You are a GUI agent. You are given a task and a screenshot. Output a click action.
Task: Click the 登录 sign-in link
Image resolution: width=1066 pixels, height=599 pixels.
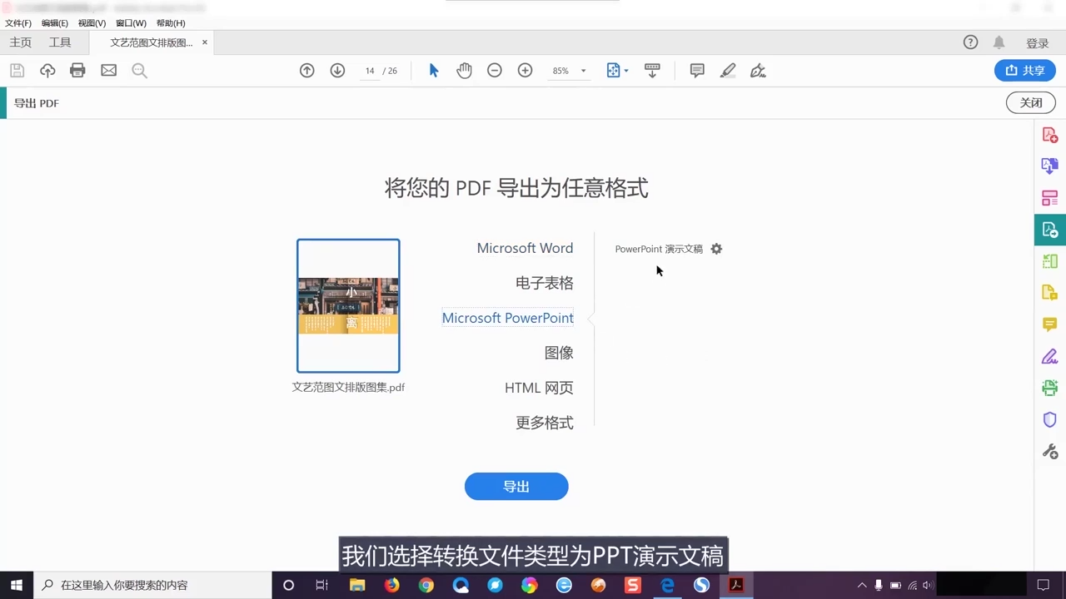click(1038, 43)
